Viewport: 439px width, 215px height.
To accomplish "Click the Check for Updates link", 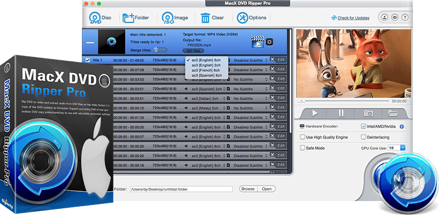I will click(353, 18).
